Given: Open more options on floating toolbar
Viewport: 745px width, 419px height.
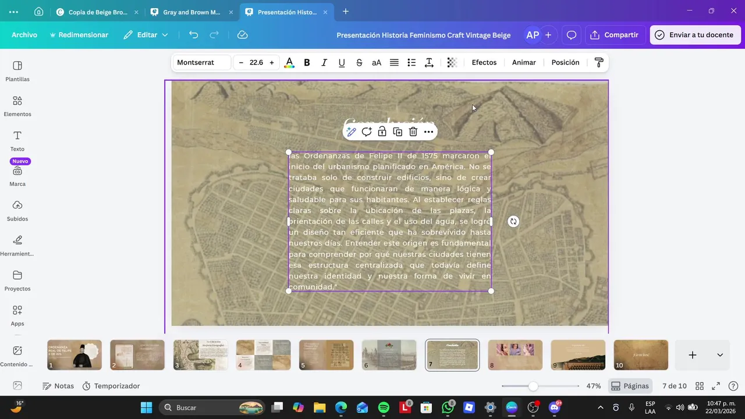Looking at the screenshot, I should [x=428, y=132].
